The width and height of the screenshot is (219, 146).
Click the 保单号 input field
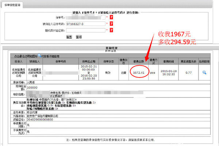pos(86,17)
